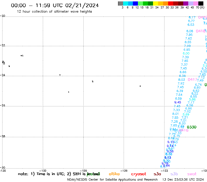The width and height of the screenshot is (207, 182).
Task: Click the NOAA/NESDIS credit line
Action: 112,180
